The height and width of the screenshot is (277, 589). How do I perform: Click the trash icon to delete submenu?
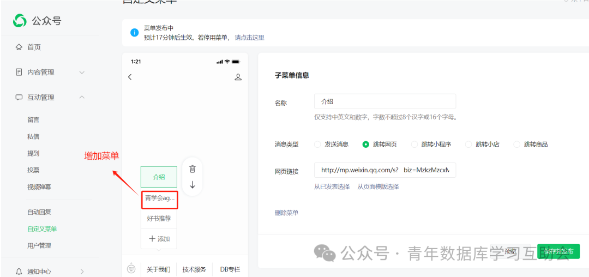(x=193, y=169)
